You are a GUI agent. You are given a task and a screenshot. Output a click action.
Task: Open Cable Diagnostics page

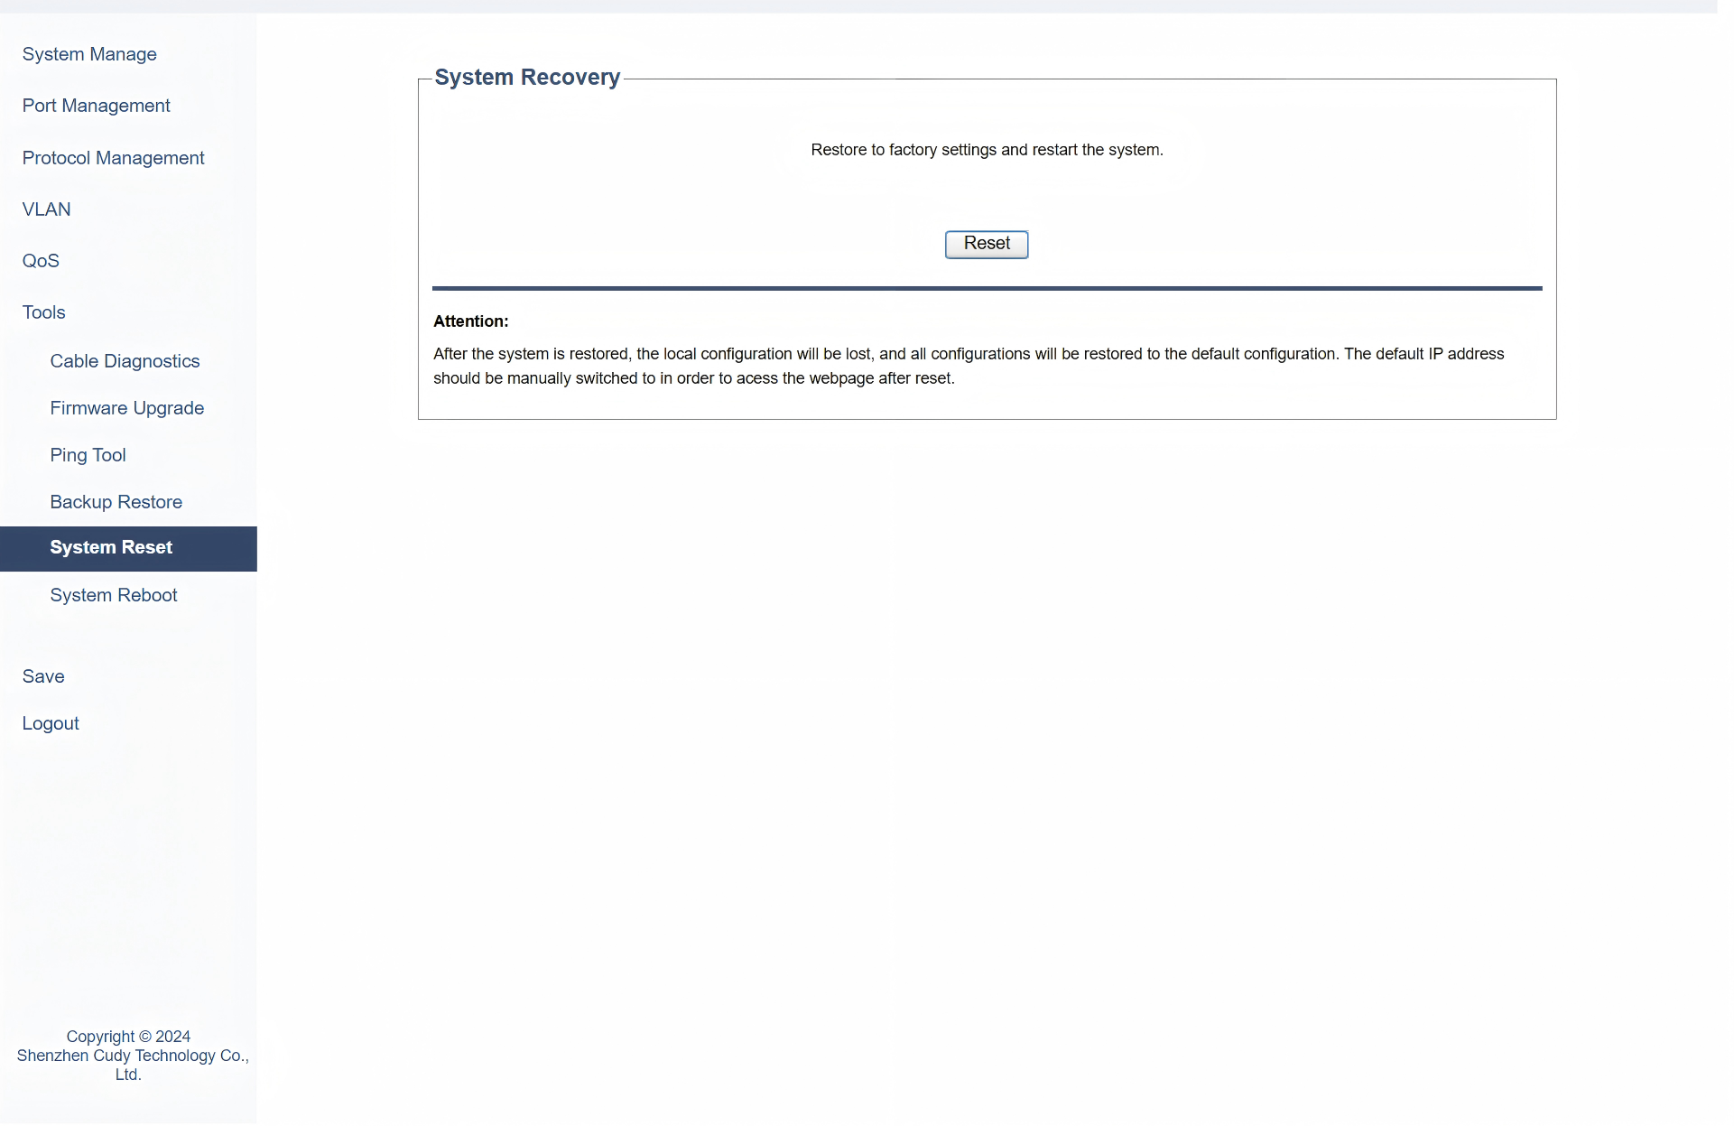click(125, 361)
